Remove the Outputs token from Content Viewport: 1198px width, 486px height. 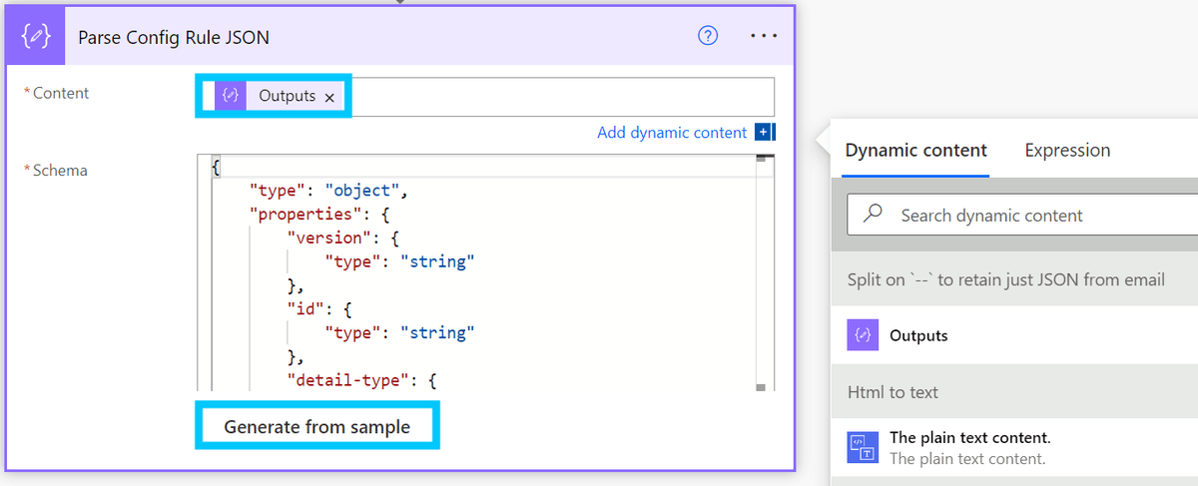tap(329, 97)
